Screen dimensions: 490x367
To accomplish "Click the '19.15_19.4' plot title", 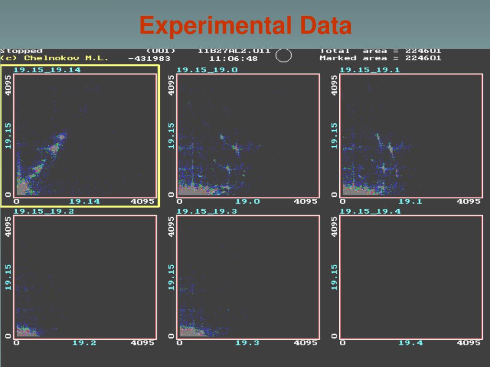I will pos(370,211).
